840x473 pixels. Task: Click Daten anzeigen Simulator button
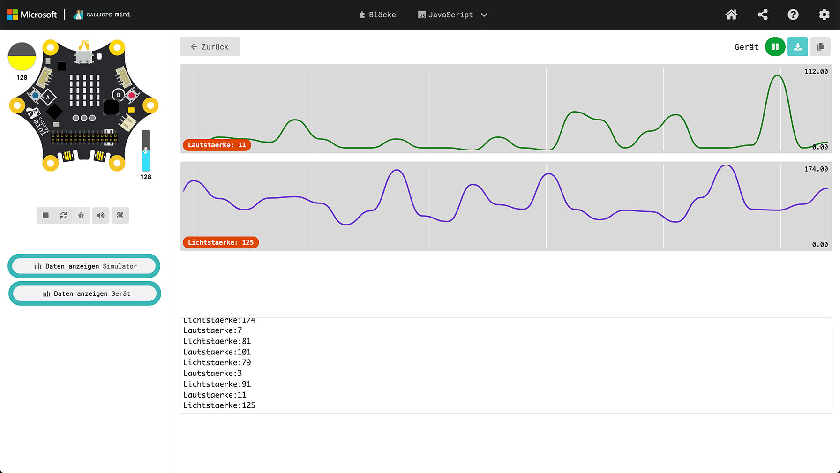click(84, 266)
